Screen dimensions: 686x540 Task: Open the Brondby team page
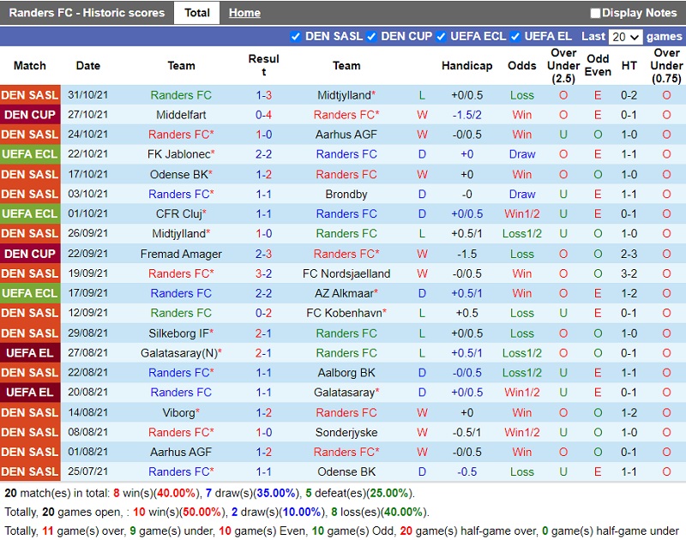(346, 194)
